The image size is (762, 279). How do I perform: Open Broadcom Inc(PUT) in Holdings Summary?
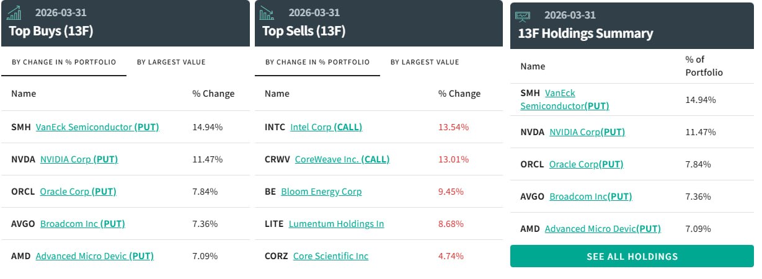point(591,197)
